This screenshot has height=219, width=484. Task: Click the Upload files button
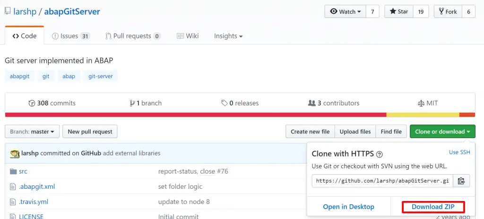[x=355, y=131]
